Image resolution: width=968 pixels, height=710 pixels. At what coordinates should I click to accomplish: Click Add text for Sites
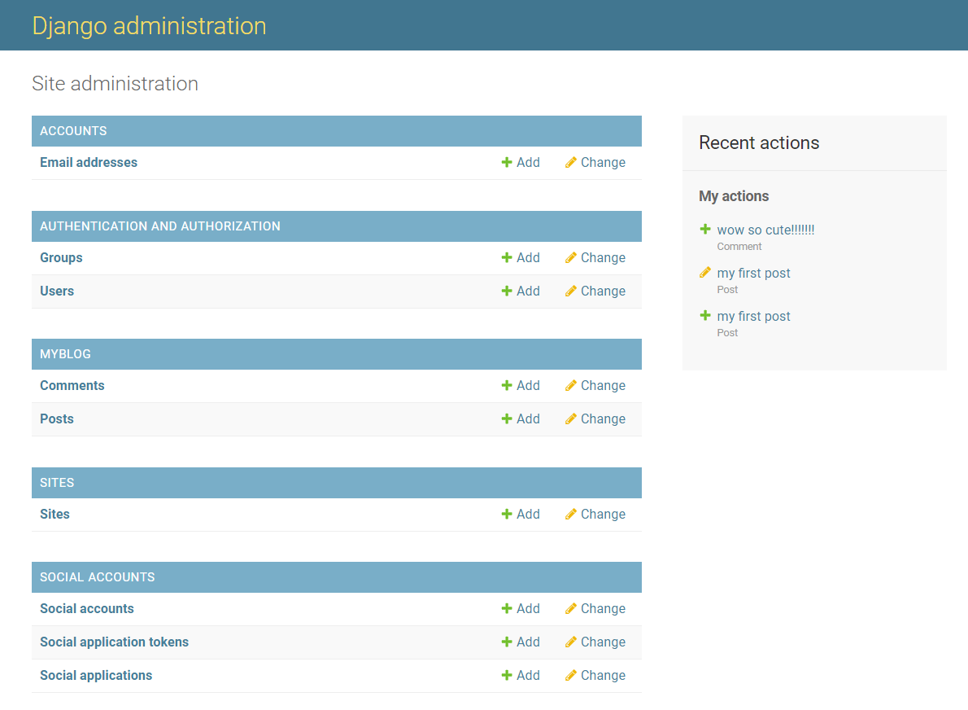click(x=529, y=514)
